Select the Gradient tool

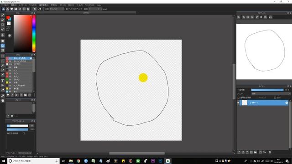pyautogui.click(x=3, y=50)
